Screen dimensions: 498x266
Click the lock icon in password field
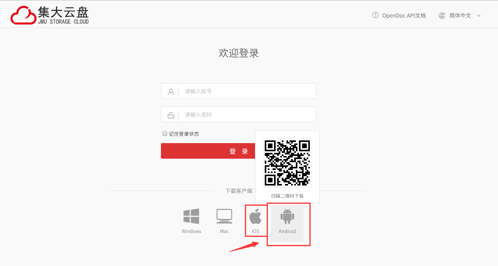(x=171, y=115)
